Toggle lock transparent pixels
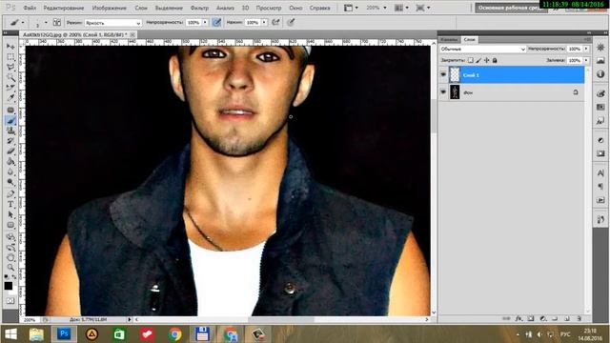This screenshot has height=343, width=610. (x=470, y=60)
